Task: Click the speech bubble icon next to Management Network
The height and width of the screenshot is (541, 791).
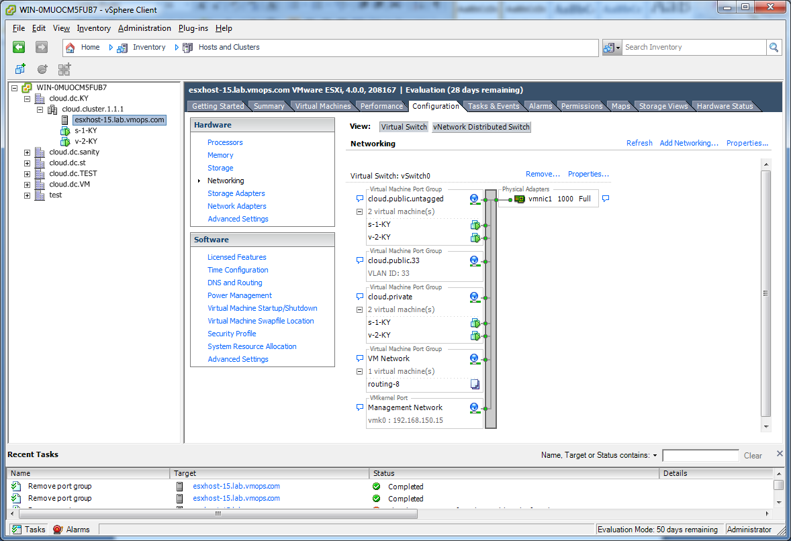Action: tap(360, 407)
